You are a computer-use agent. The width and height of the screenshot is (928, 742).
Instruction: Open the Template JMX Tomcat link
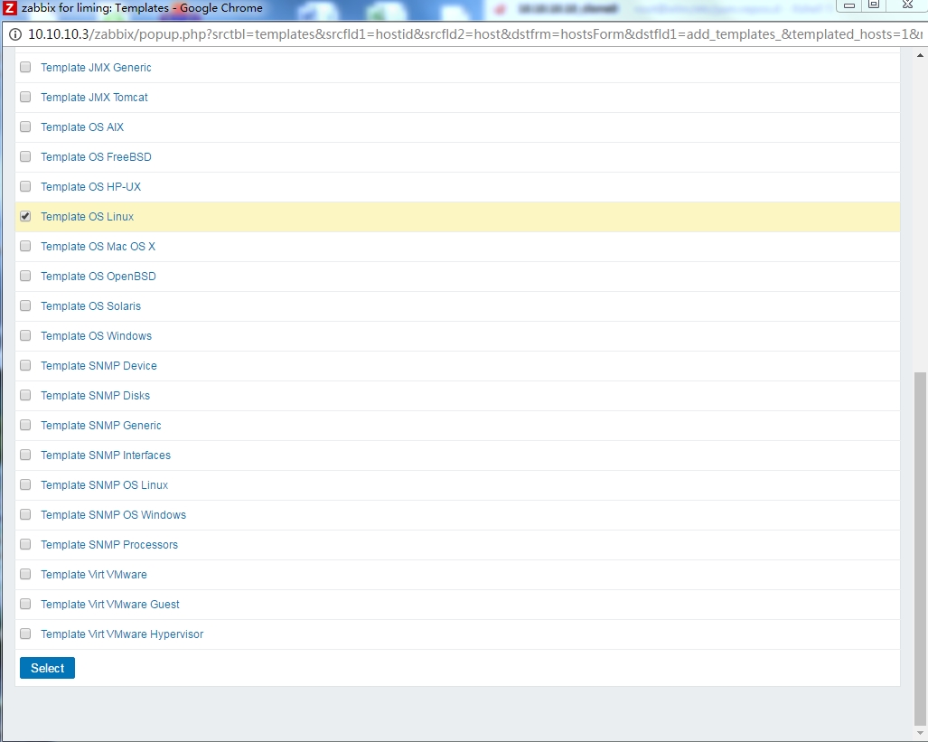(94, 97)
